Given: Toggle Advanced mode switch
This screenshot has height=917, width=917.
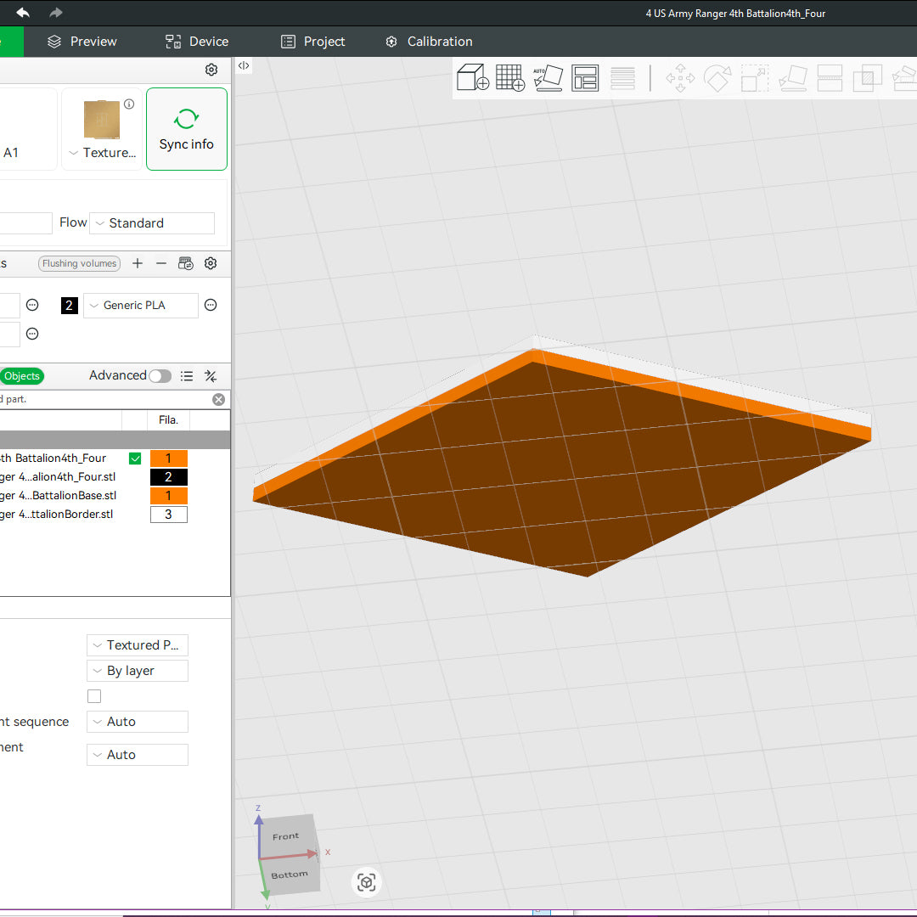Looking at the screenshot, I should [x=160, y=375].
